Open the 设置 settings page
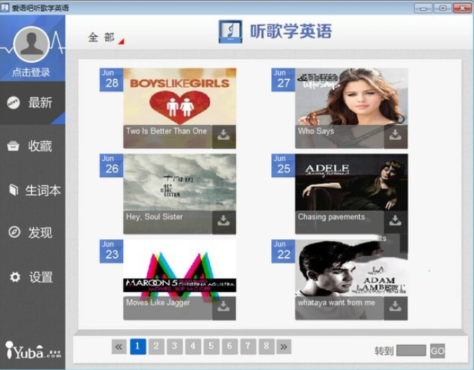The height and width of the screenshot is (370, 474). (x=32, y=277)
